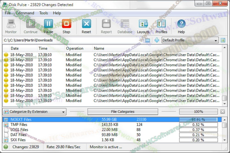
Task: Click the SXX Files category icon
Action: (x=6, y=140)
